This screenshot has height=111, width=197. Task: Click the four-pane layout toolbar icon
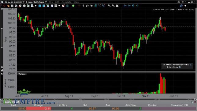tap(56, 6)
